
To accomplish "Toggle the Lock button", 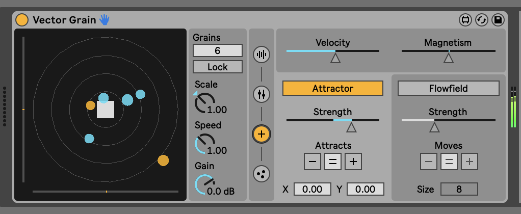I will (218, 67).
